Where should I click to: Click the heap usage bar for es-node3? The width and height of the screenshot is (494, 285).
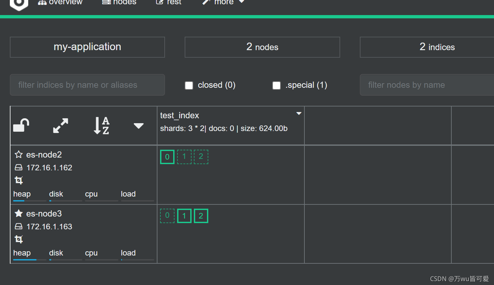click(30, 259)
